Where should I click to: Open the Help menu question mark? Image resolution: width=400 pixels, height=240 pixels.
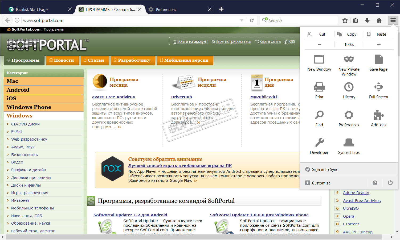pyautogui.click(x=375, y=183)
